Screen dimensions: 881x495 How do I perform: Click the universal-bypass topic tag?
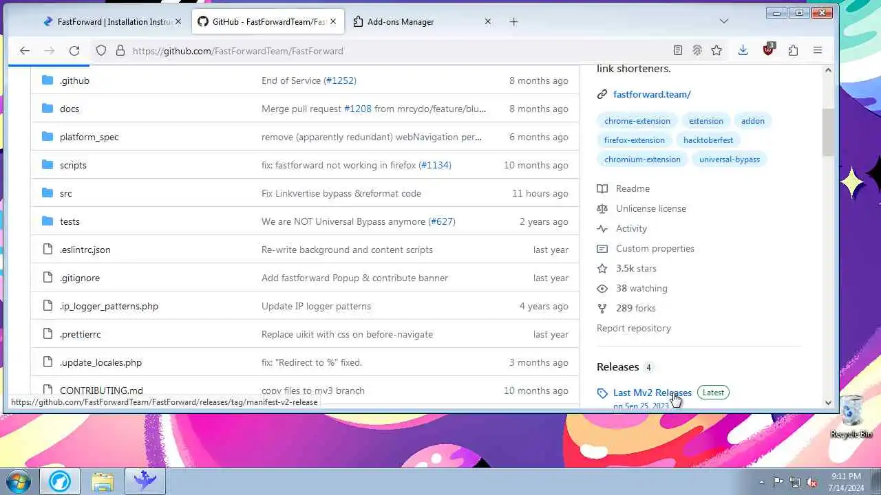tap(730, 159)
